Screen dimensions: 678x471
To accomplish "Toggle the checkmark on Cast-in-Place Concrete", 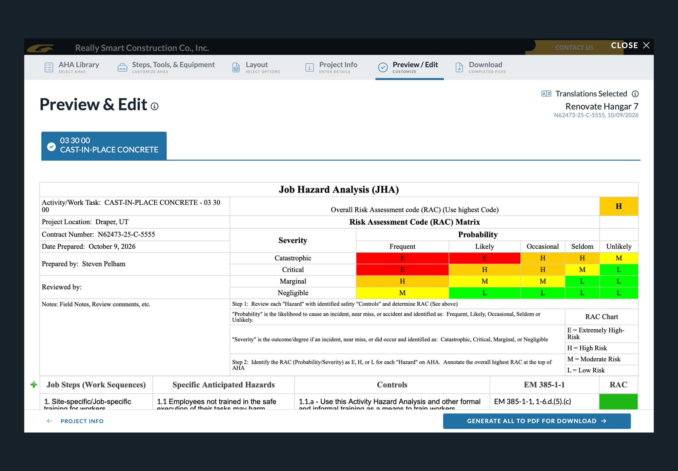I will [52, 146].
